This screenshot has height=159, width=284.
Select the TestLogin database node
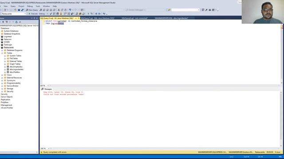[8, 45]
